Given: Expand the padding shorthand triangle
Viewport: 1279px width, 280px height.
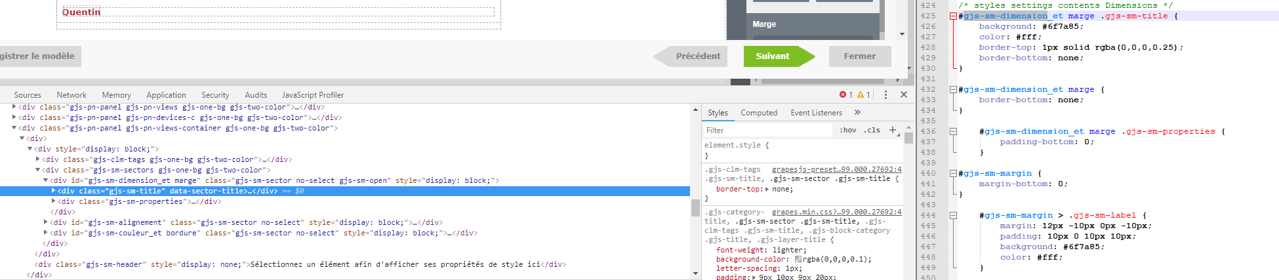Looking at the screenshot, I should coord(754,277).
